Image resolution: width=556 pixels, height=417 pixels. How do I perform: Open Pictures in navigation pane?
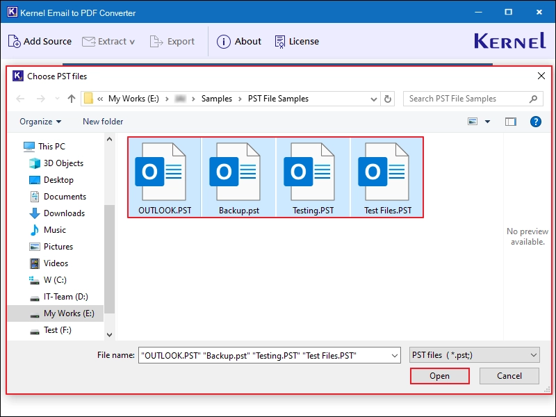pyautogui.click(x=51, y=247)
